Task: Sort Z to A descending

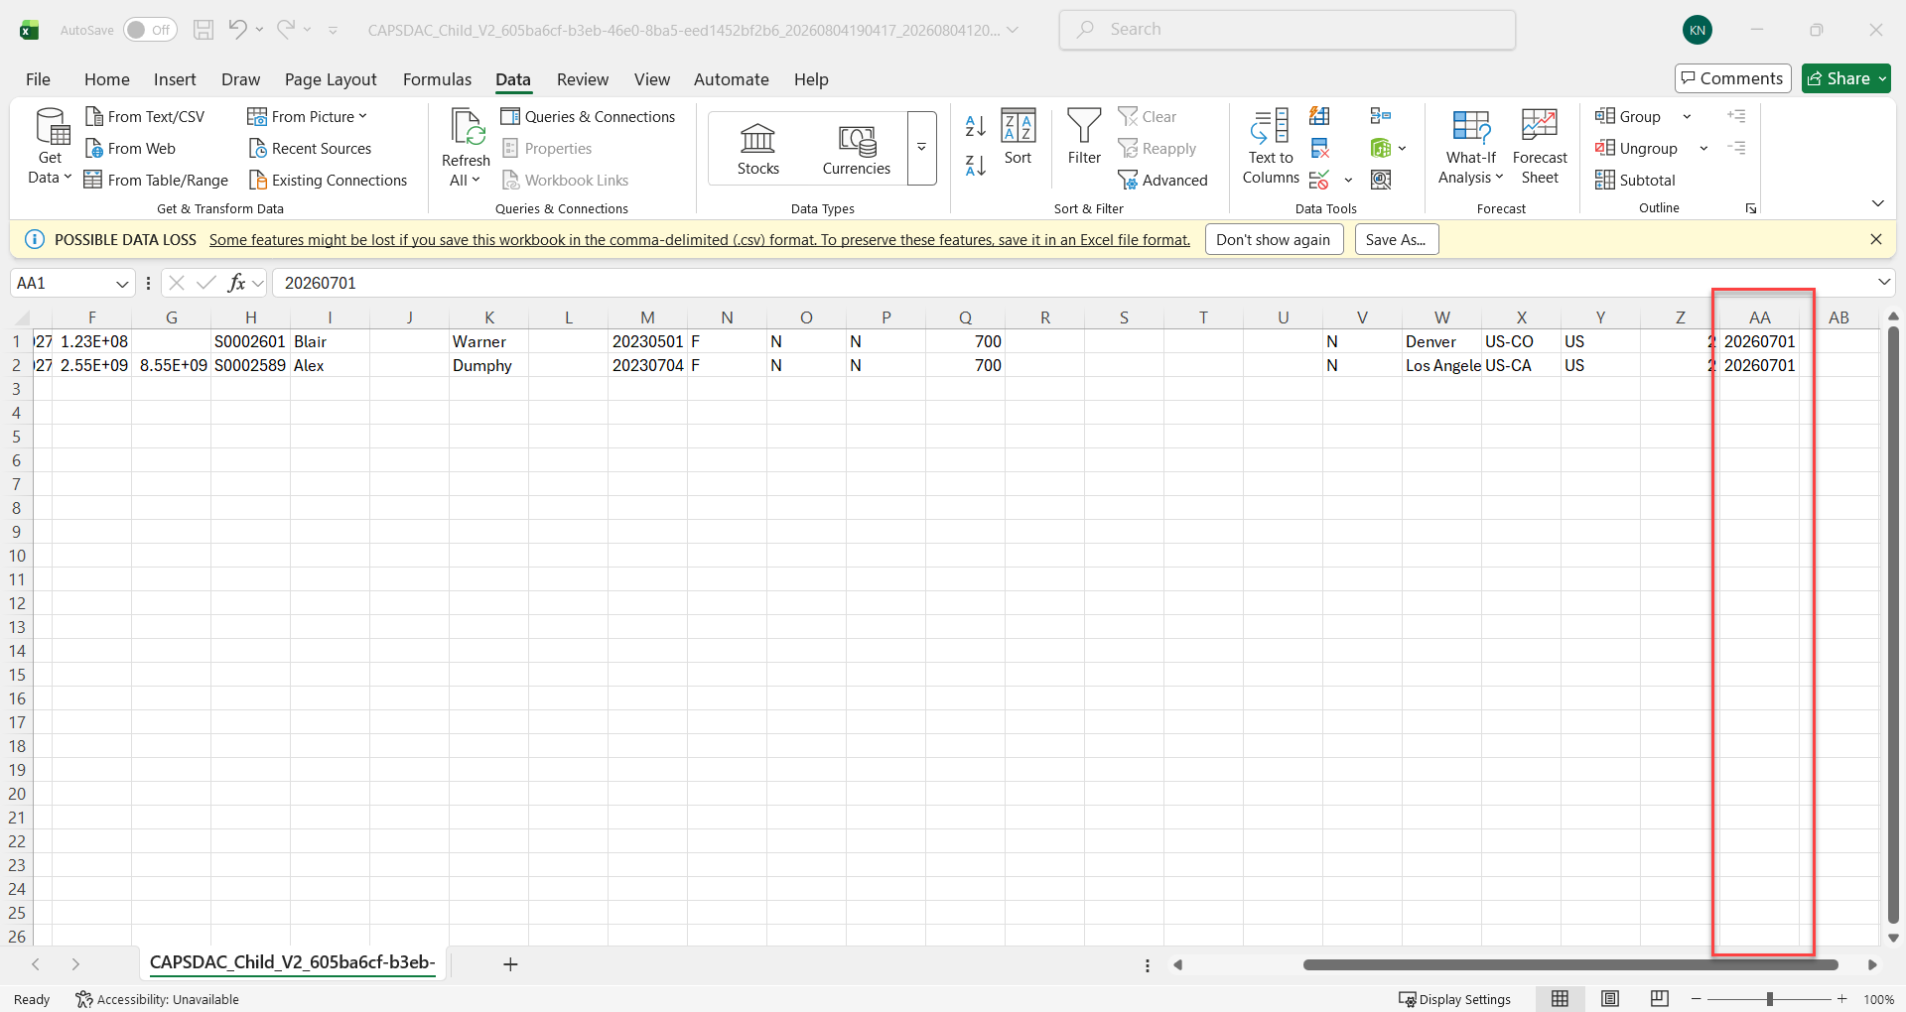Action: (x=976, y=166)
